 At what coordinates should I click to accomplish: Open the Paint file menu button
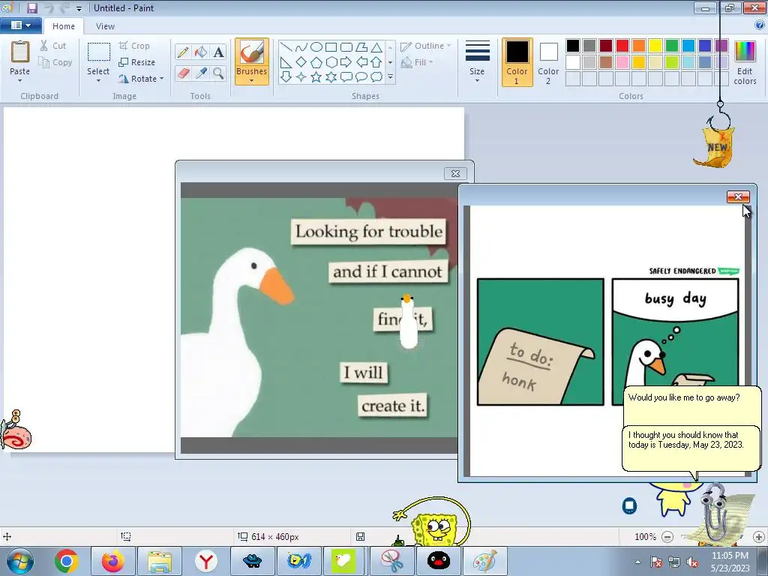20,25
